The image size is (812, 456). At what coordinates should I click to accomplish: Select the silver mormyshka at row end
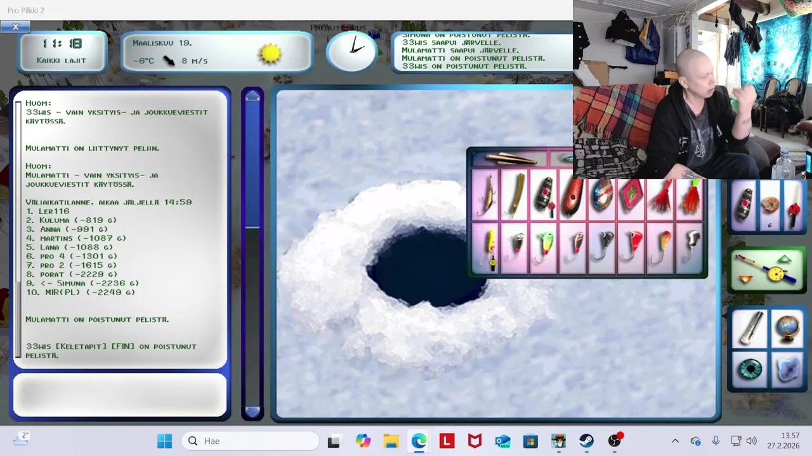[x=690, y=250]
